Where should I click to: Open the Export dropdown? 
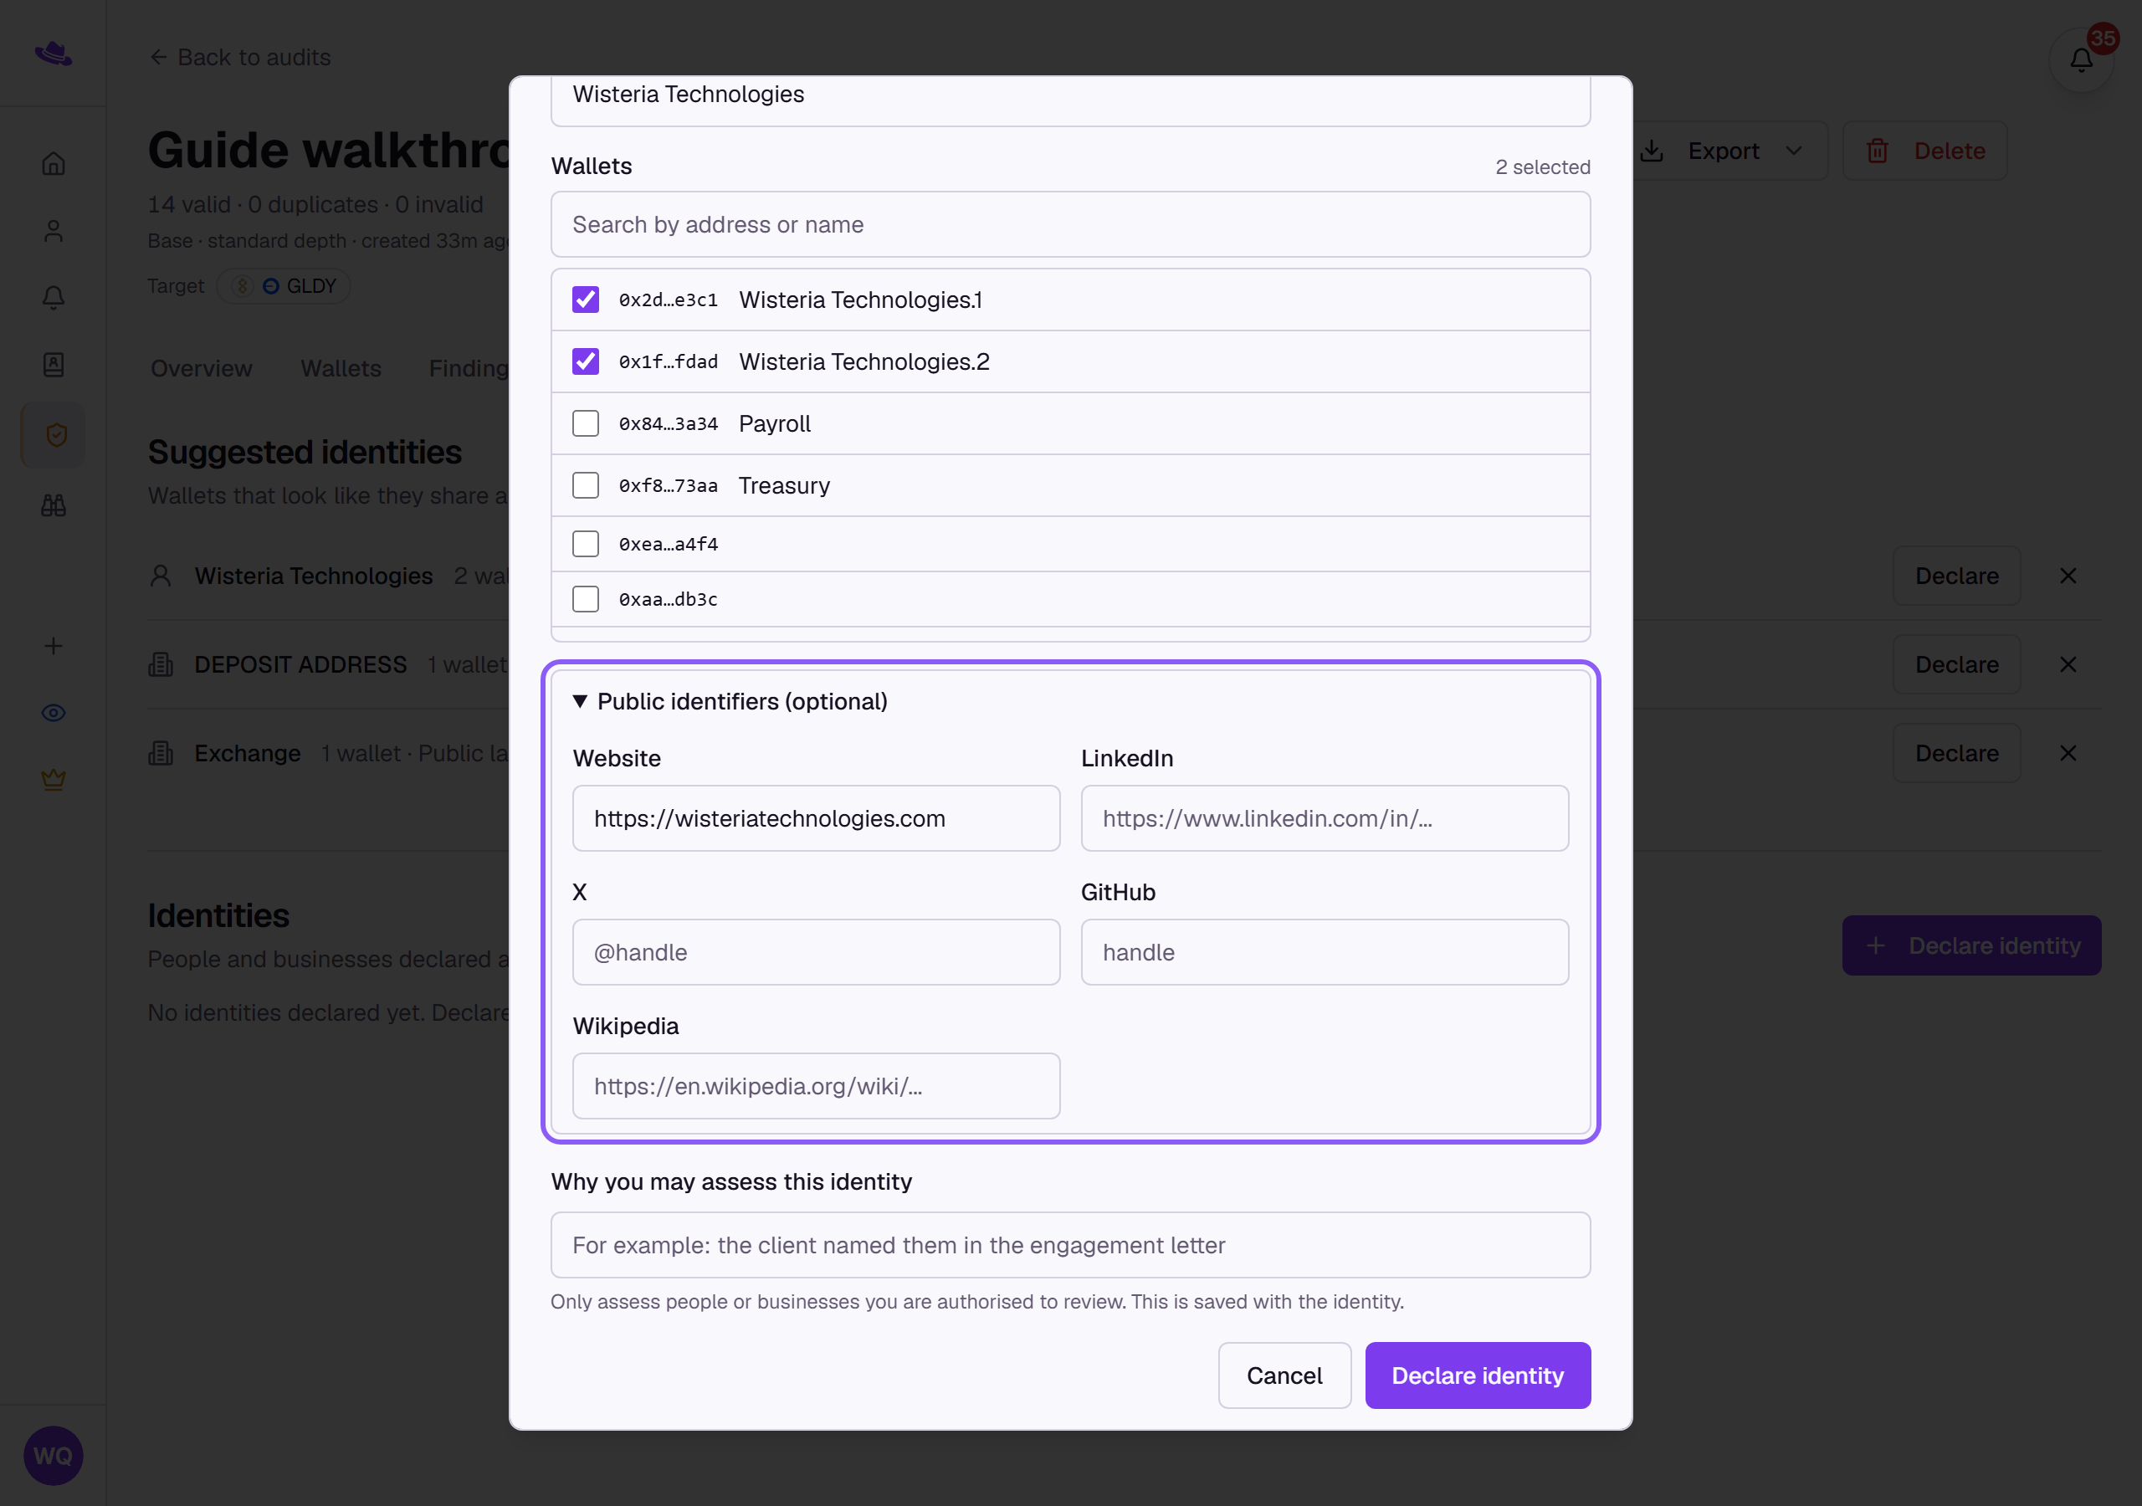pos(1725,151)
